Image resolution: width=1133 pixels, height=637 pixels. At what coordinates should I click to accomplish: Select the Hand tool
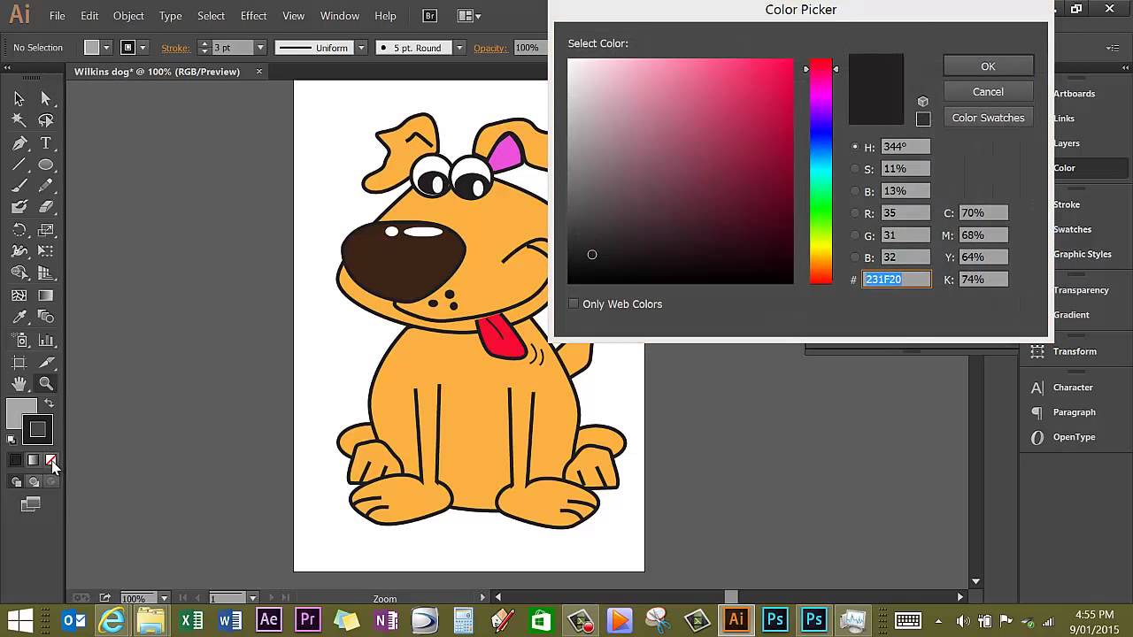[19, 384]
